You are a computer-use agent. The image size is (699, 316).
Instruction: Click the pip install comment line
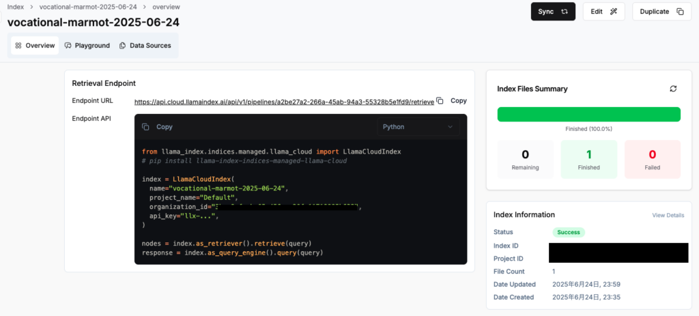tap(244, 161)
